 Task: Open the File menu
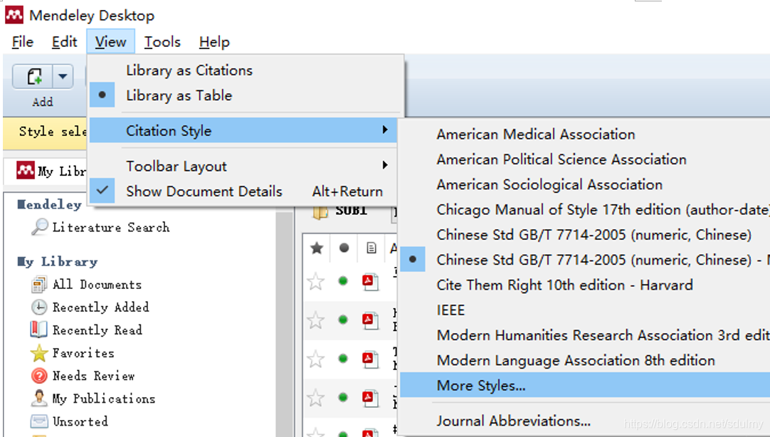pyautogui.click(x=23, y=42)
